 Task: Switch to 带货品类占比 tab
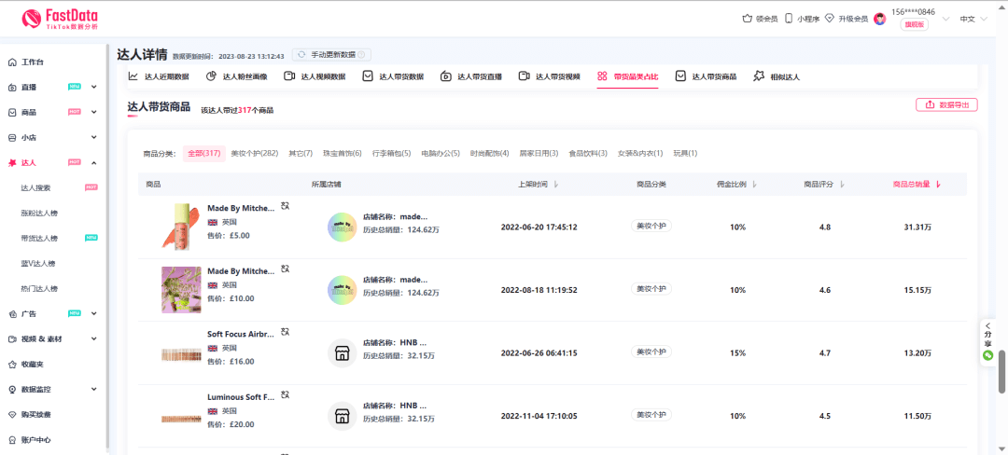click(x=628, y=76)
